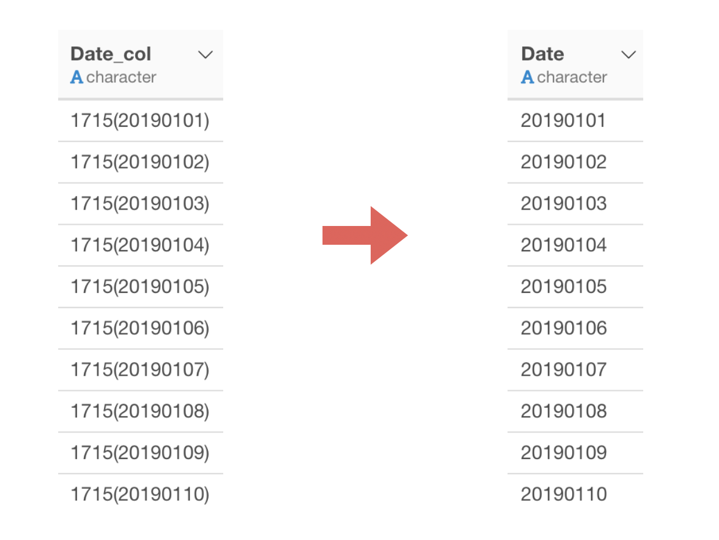This screenshot has height=540, width=719.
Task: Select cell 20190102 in Date column
Action: [x=575, y=163]
